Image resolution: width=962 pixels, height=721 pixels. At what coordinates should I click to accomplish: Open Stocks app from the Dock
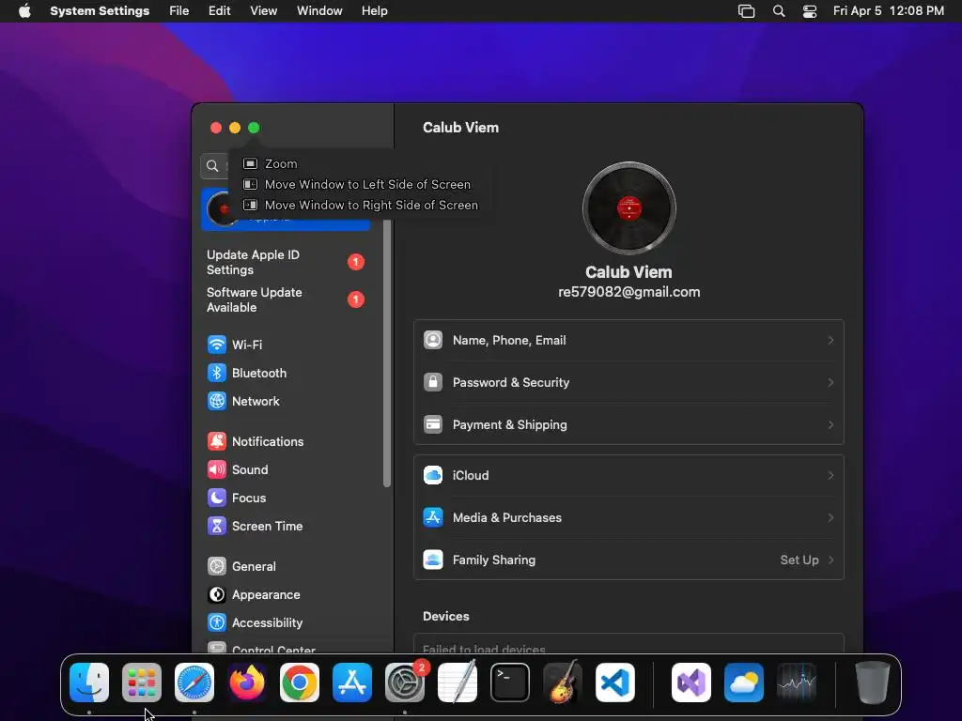(x=797, y=683)
